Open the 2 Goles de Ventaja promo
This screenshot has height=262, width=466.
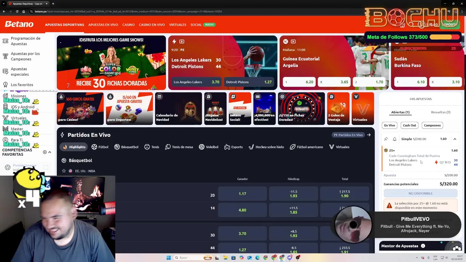338,108
